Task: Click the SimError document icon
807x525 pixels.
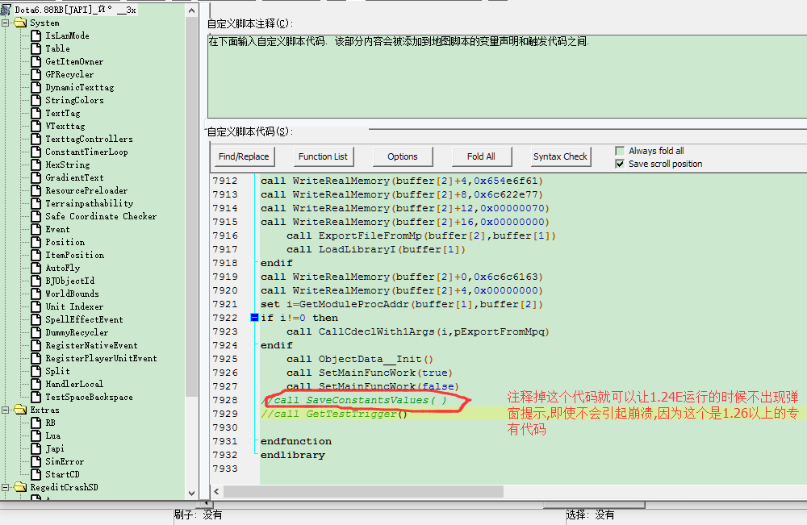Action: (x=36, y=461)
